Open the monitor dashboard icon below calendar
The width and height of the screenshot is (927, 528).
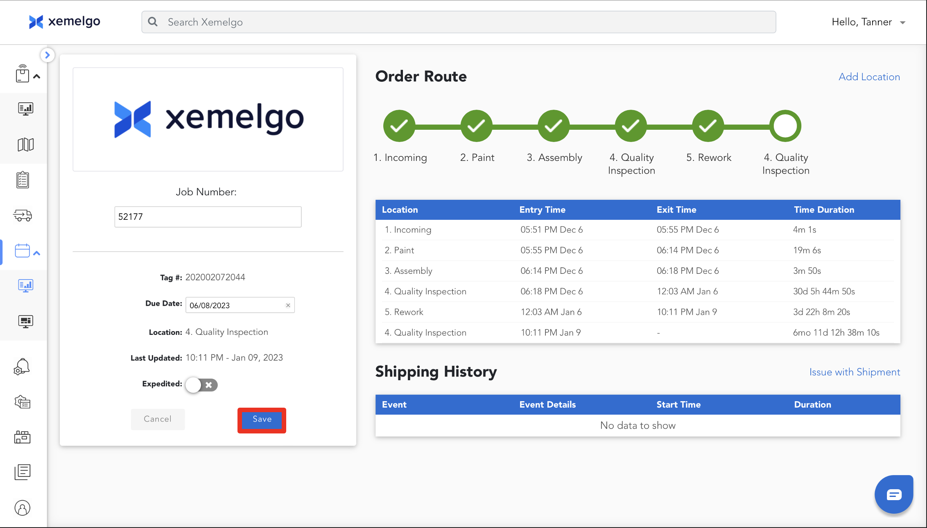point(25,285)
